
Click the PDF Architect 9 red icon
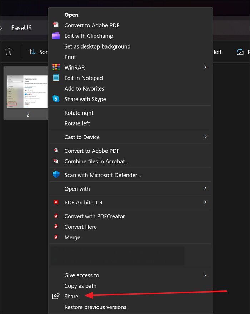(56, 202)
